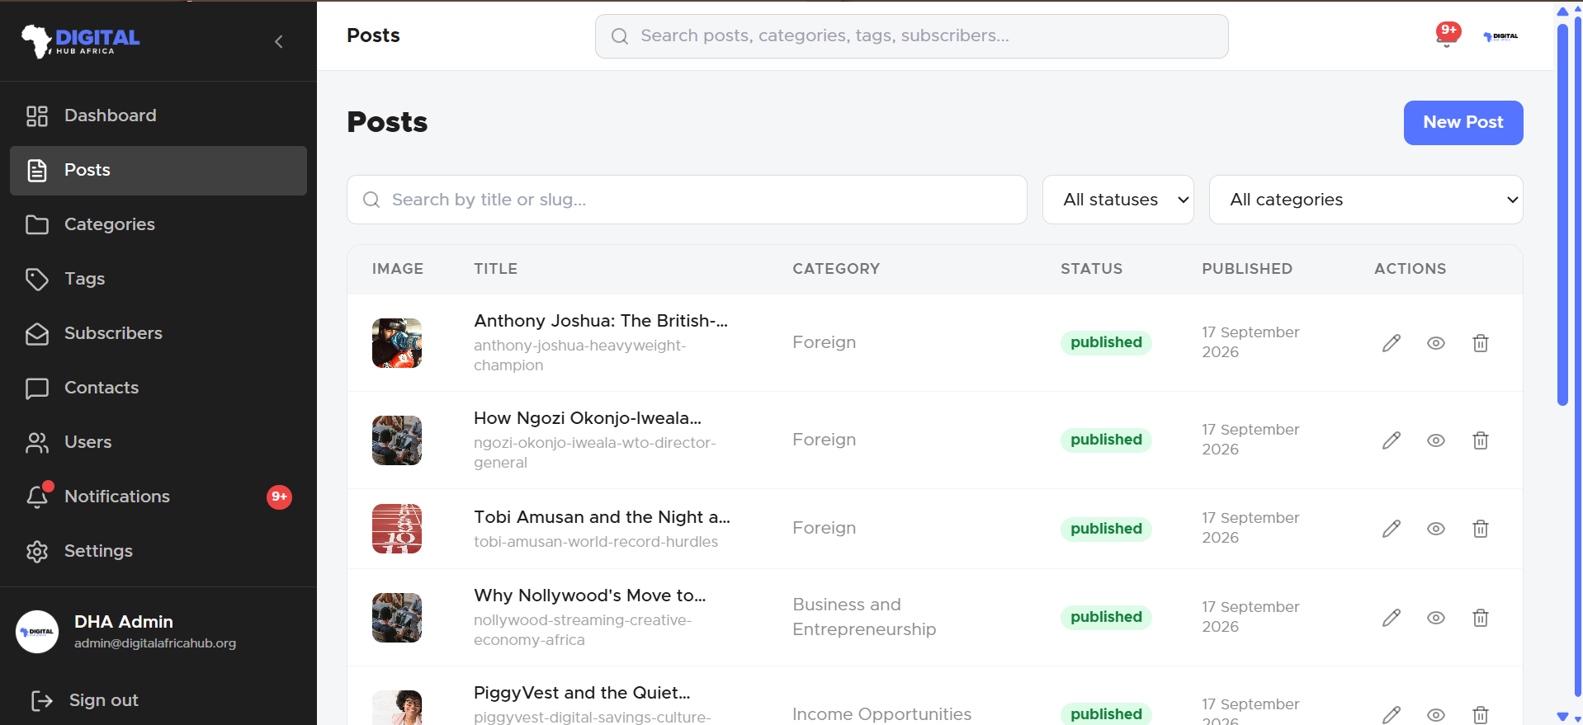1583x725 pixels.
Task: Delete the Anthony Joshua post
Action: tap(1481, 343)
